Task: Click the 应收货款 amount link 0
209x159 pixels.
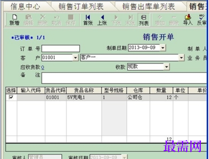Action: pos(43,67)
